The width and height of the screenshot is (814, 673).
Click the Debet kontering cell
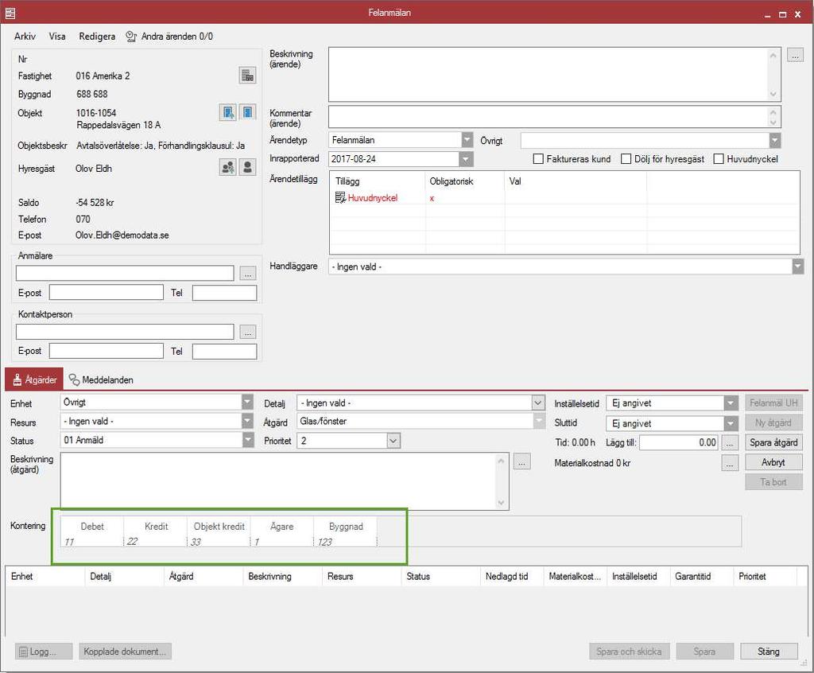click(x=92, y=542)
